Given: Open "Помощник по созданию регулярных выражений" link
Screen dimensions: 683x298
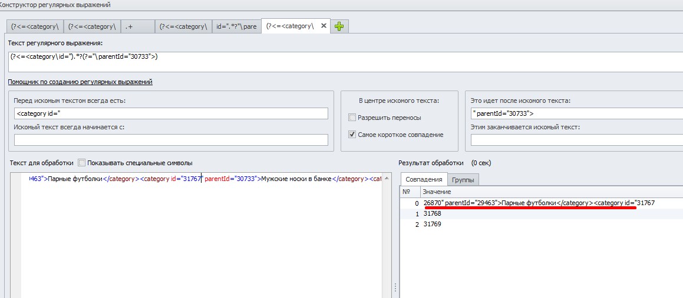Looking at the screenshot, I should [80, 82].
